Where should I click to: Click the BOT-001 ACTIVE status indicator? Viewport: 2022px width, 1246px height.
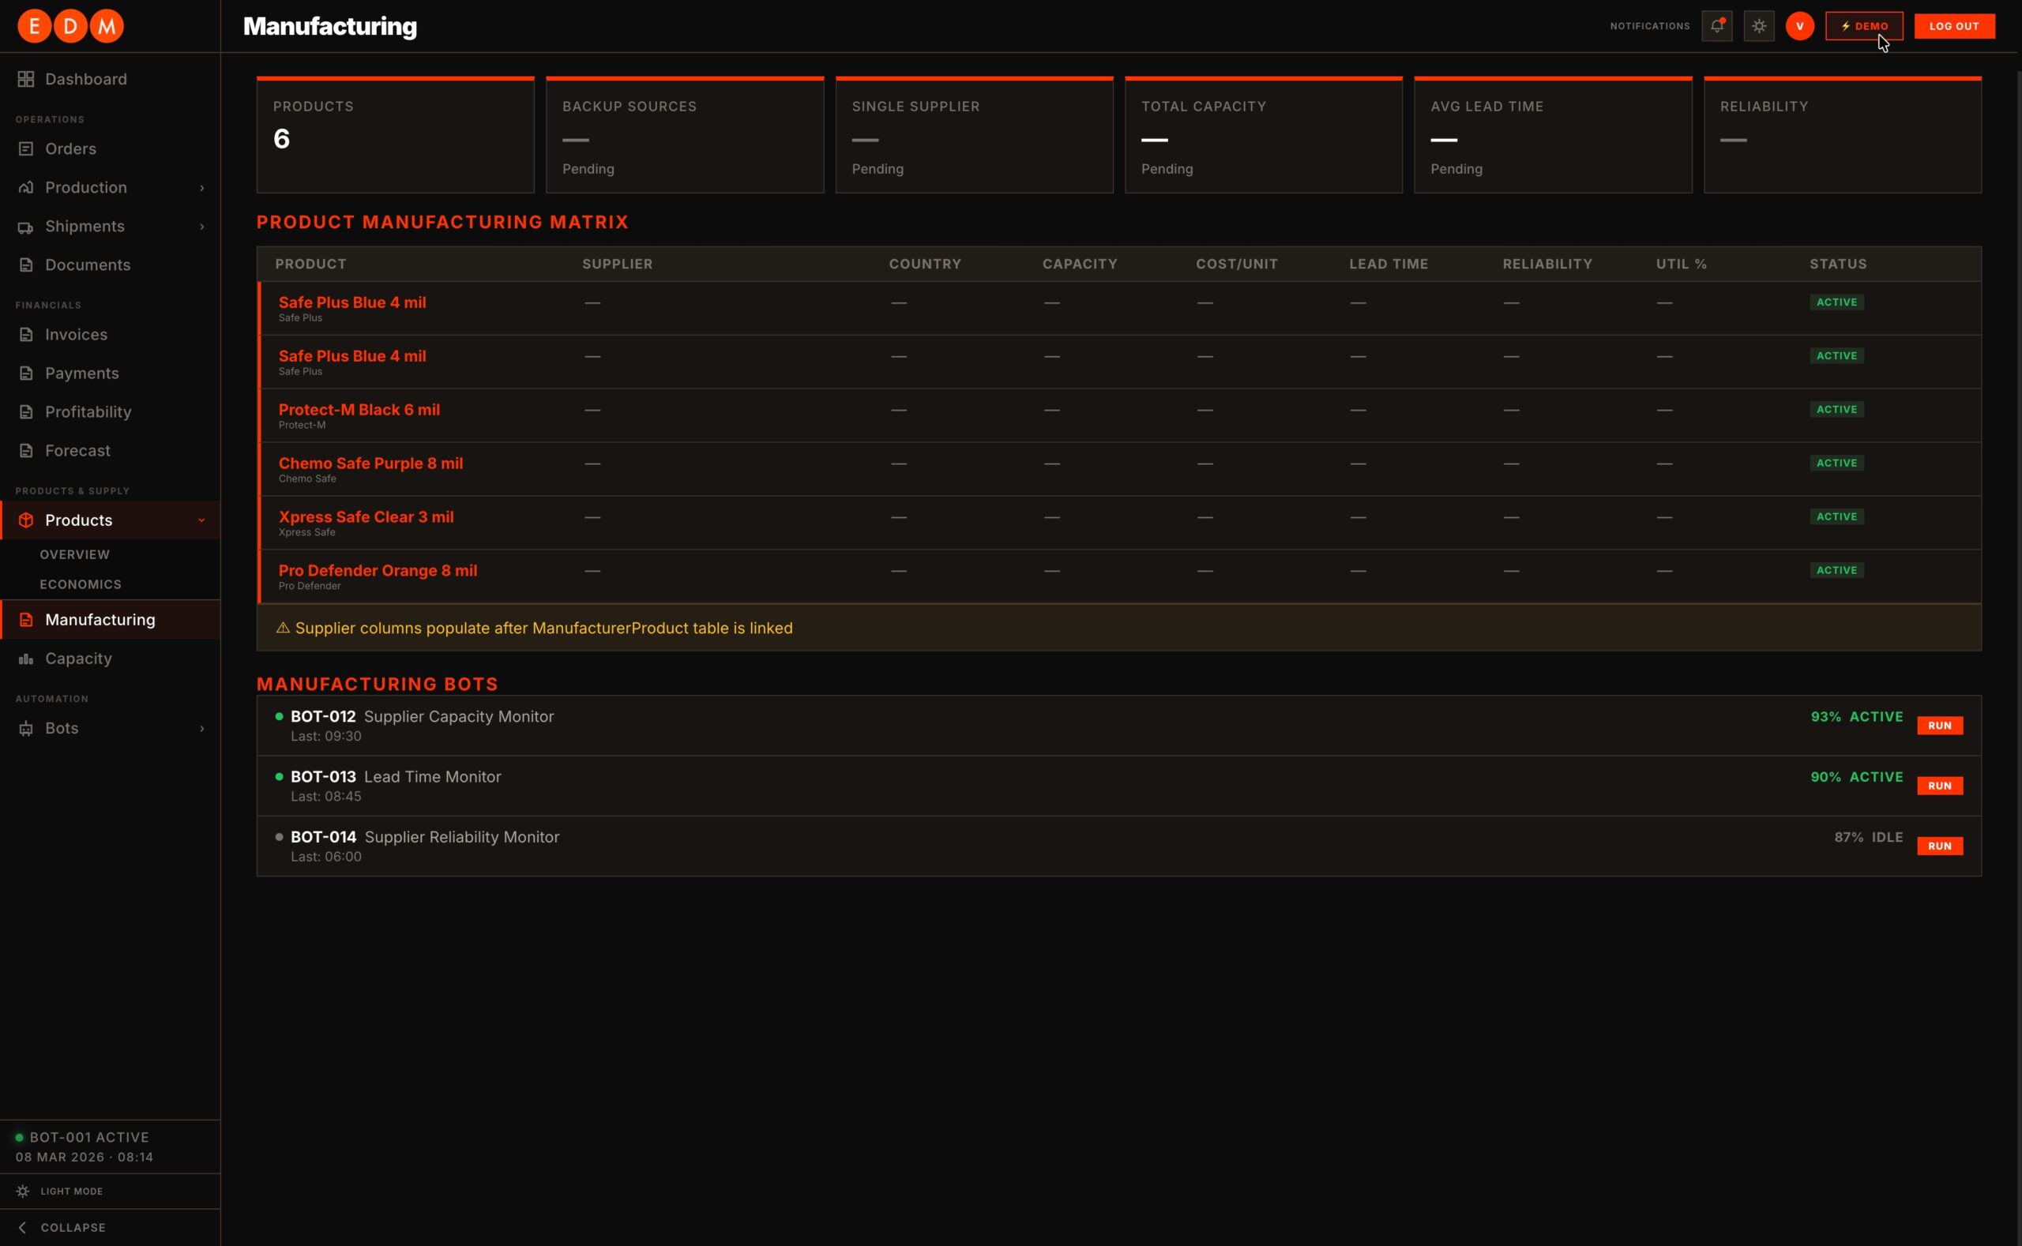coord(82,1138)
